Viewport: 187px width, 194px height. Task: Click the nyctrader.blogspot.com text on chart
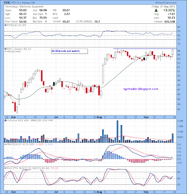click(x=140, y=89)
